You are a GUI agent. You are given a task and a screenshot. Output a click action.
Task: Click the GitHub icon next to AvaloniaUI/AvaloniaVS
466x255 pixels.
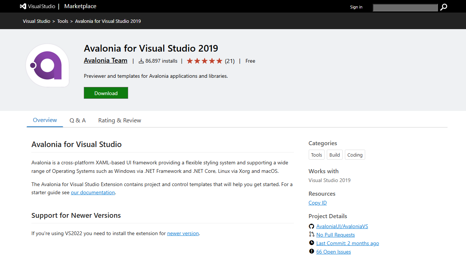(311, 226)
